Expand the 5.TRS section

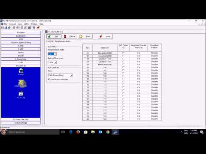point(21,46)
